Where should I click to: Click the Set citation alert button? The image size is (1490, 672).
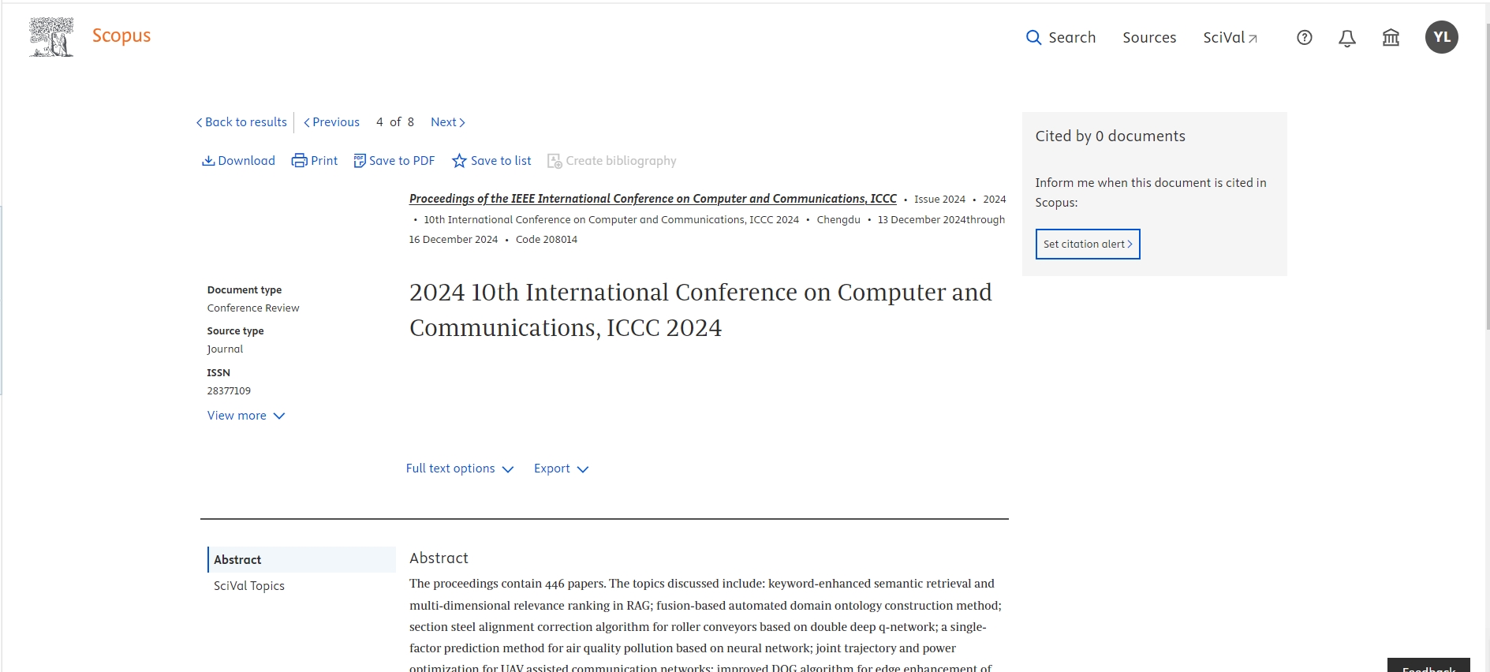[1087, 245]
